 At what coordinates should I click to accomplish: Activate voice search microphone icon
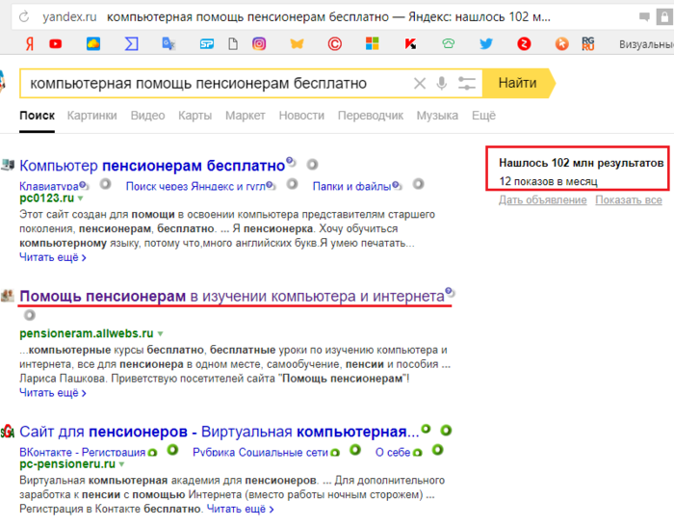(x=441, y=83)
